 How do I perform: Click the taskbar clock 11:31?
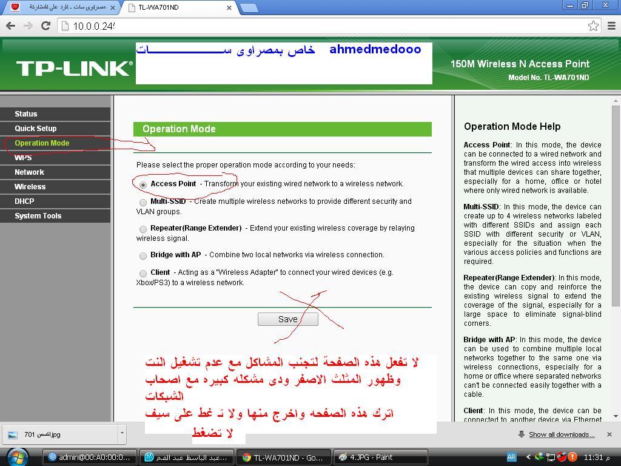(x=597, y=458)
